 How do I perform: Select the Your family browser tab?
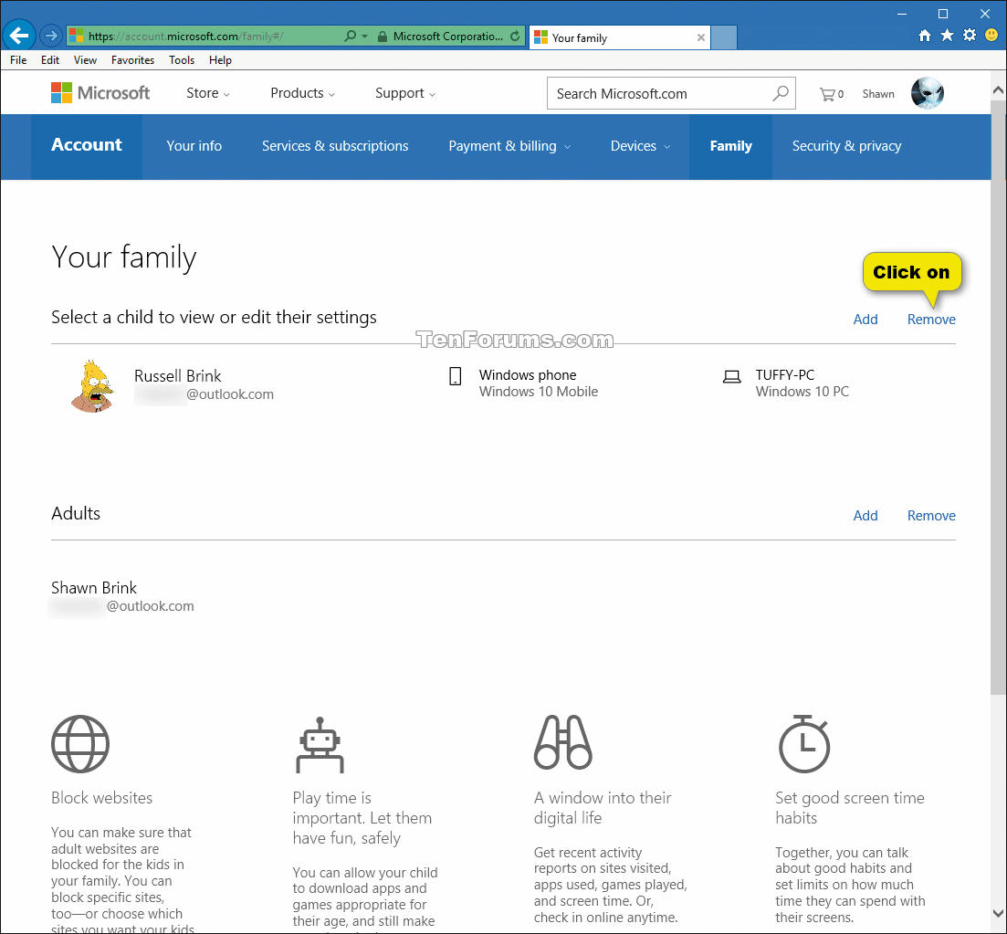[x=620, y=37]
